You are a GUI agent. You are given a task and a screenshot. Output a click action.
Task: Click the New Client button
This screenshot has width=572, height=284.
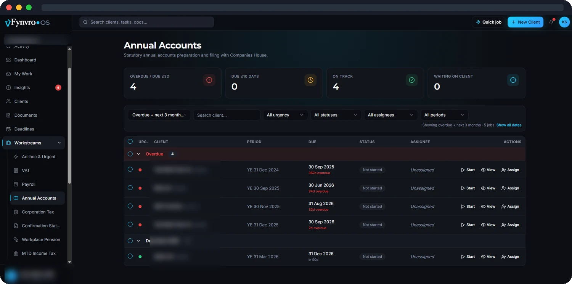pos(525,22)
